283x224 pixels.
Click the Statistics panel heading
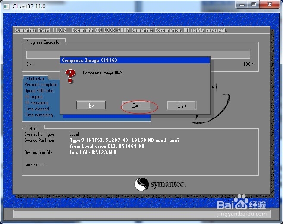[35, 79]
